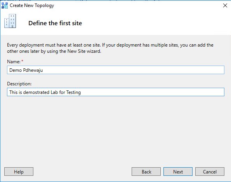Viewport: 231px width, 182px height.
Task: Proceed with the Next button
Action: (x=178, y=172)
